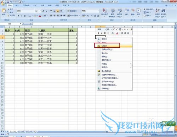This screenshot has height=137, width=177.
Task: Choose Hyperlink in context menu
Action: tap(115, 88)
